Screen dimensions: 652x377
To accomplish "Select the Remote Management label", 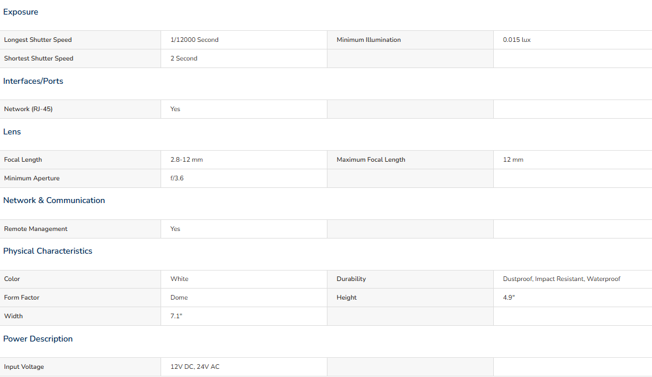I will pos(35,229).
